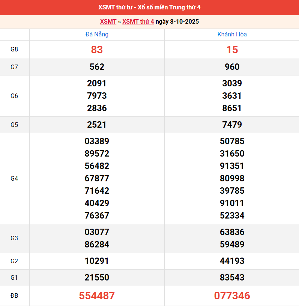Click the red header title XSMT thứ tư
The height and width of the screenshot is (306, 299).
(149, 8)
